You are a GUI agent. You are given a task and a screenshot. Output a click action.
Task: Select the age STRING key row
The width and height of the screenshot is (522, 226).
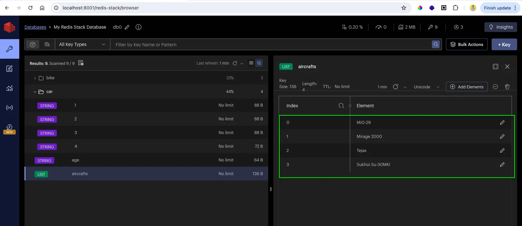tap(146, 160)
